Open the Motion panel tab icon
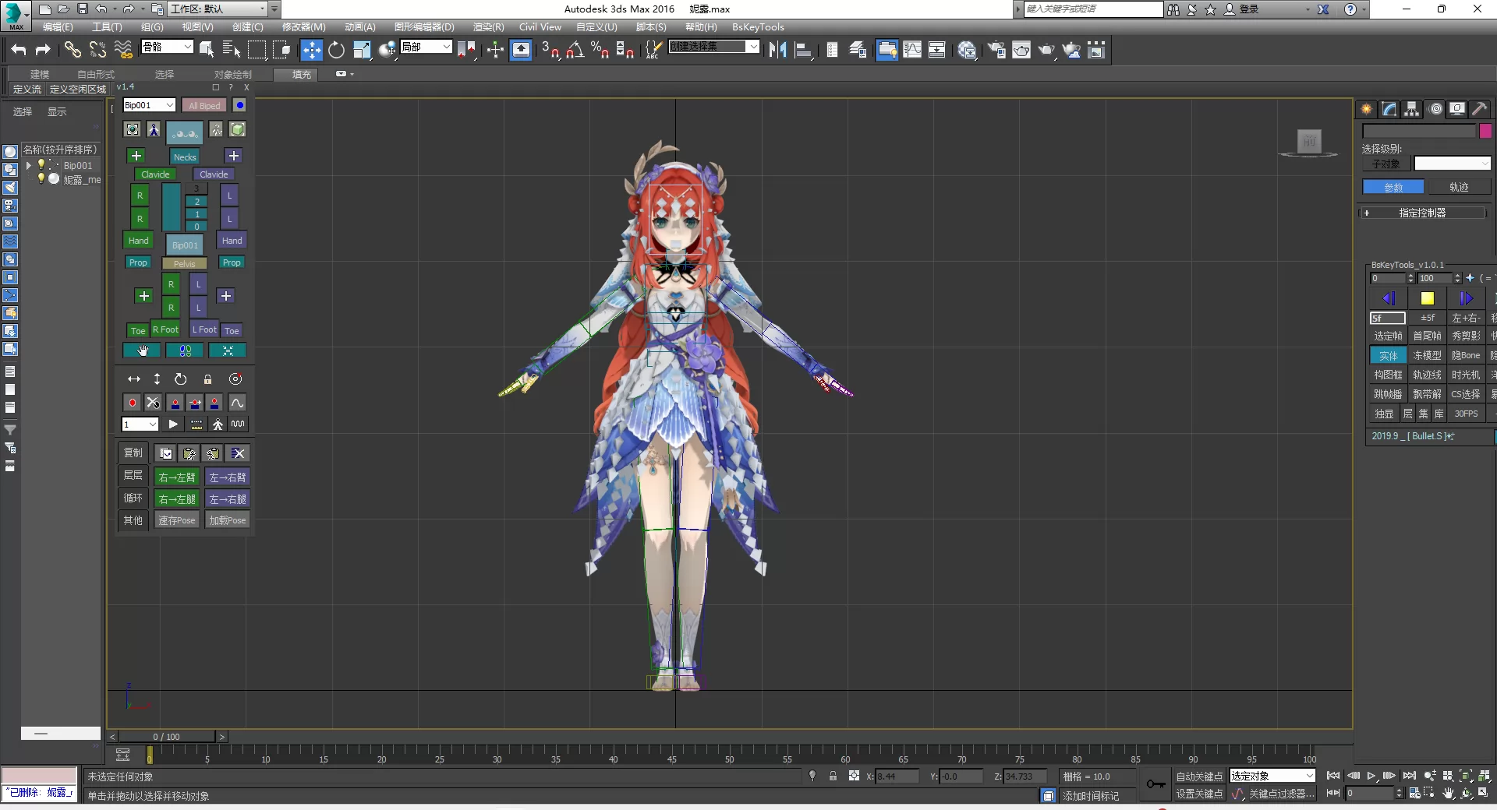1497x810 pixels. (1435, 109)
